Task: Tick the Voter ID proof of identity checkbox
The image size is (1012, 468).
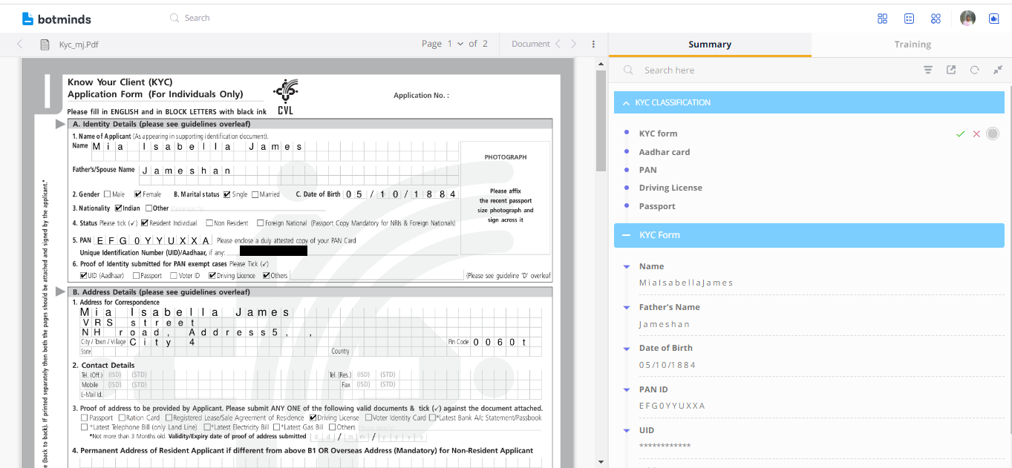Action: point(174,275)
